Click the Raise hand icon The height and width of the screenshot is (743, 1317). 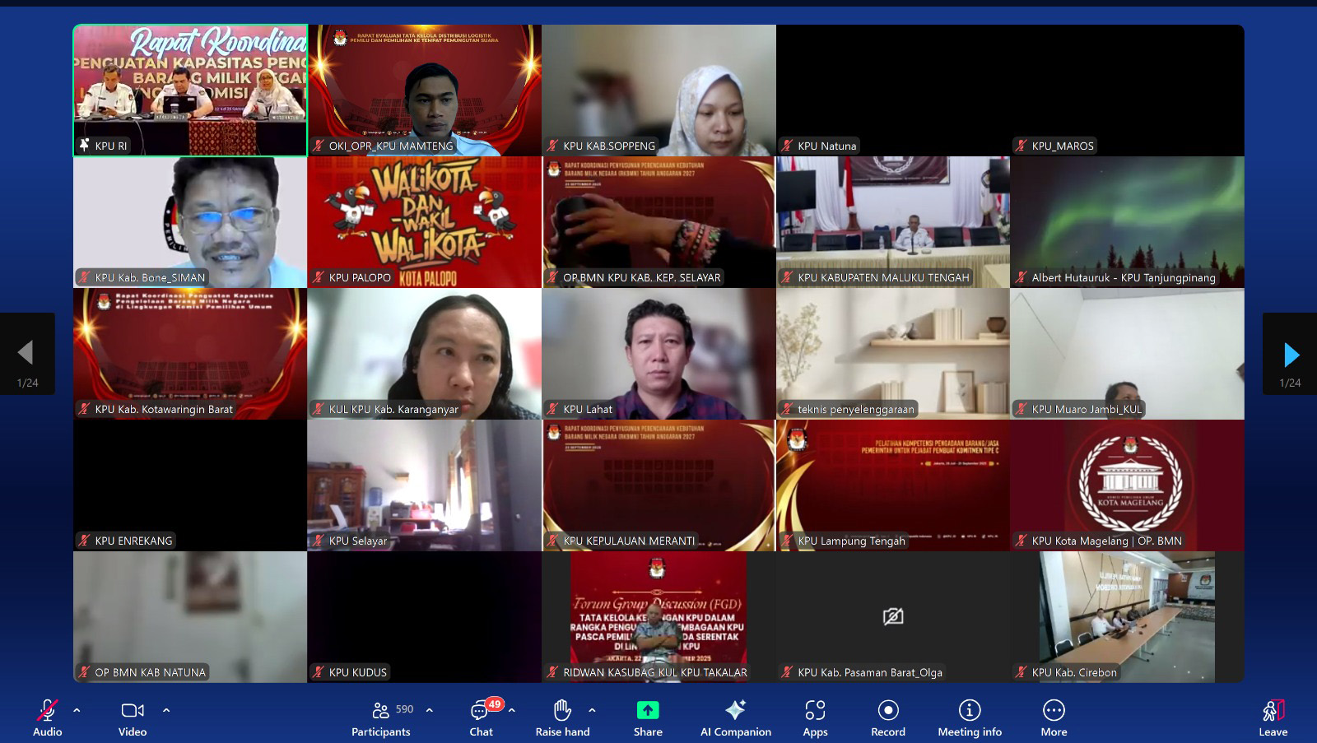562,717
